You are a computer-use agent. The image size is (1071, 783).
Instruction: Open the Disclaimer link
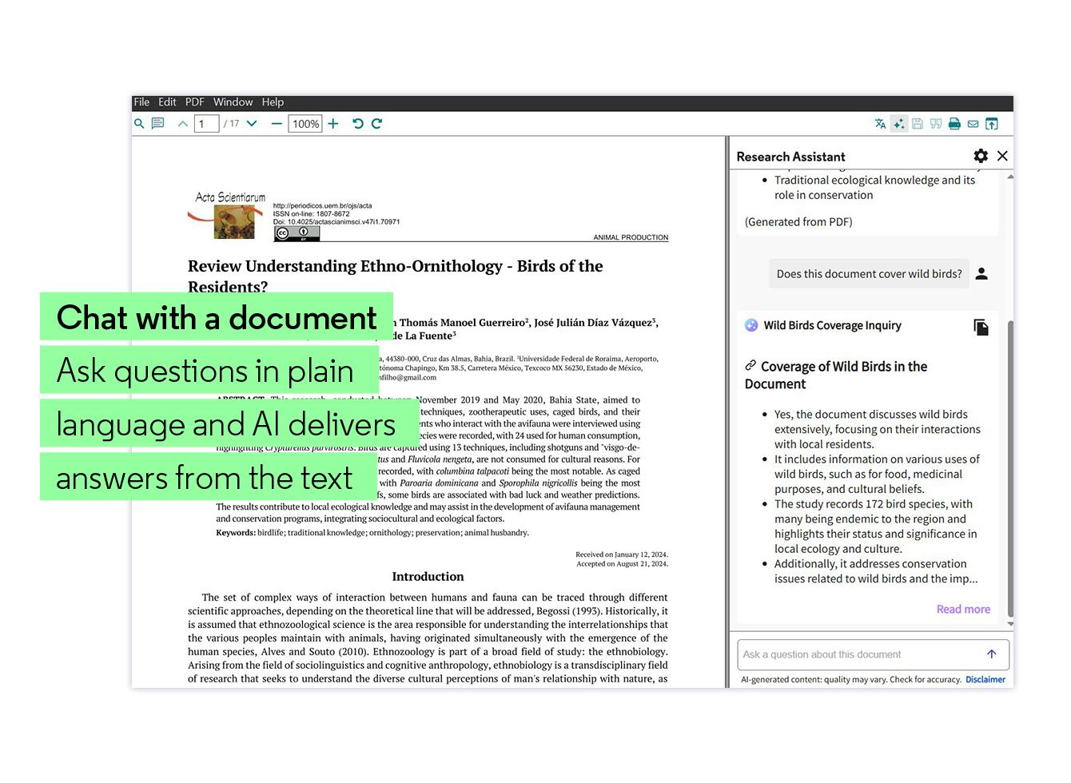(985, 679)
